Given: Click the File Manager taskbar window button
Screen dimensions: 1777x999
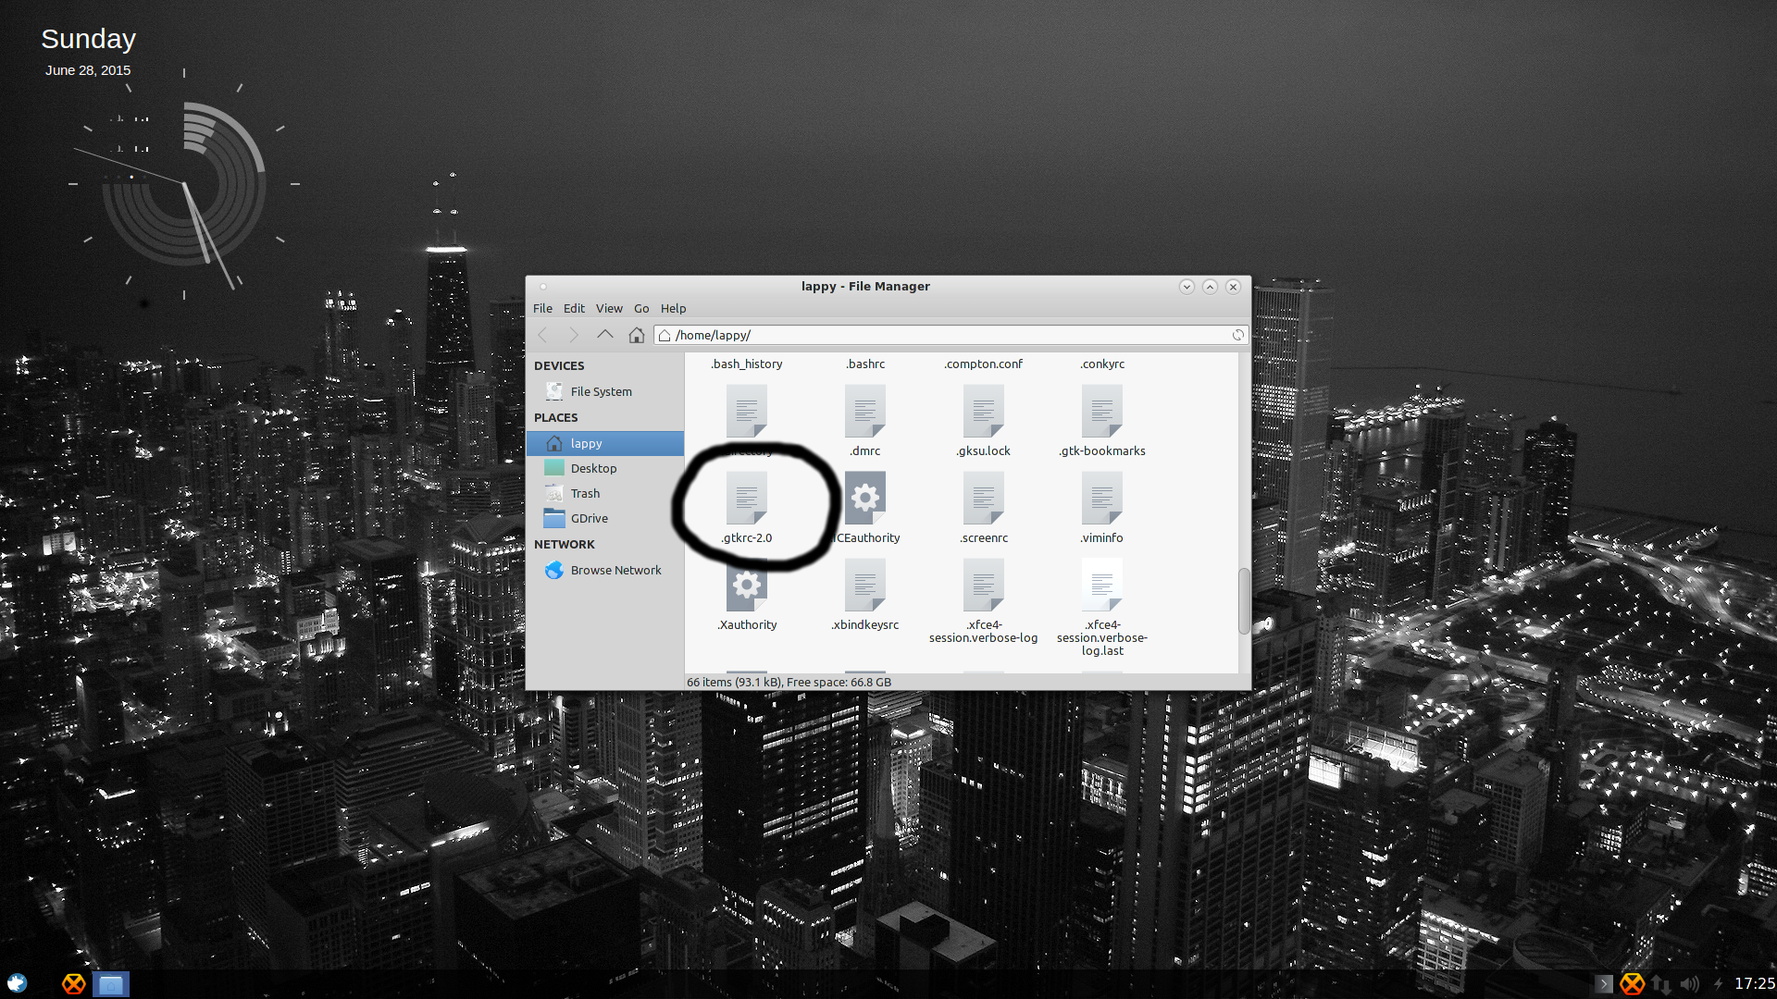Looking at the screenshot, I should pyautogui.click(x=111, y=984).
